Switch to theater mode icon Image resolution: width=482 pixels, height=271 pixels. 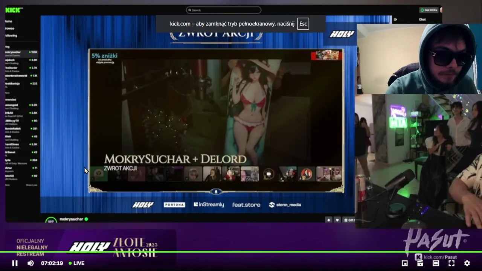pyautogui.click(x=436, y=263)
